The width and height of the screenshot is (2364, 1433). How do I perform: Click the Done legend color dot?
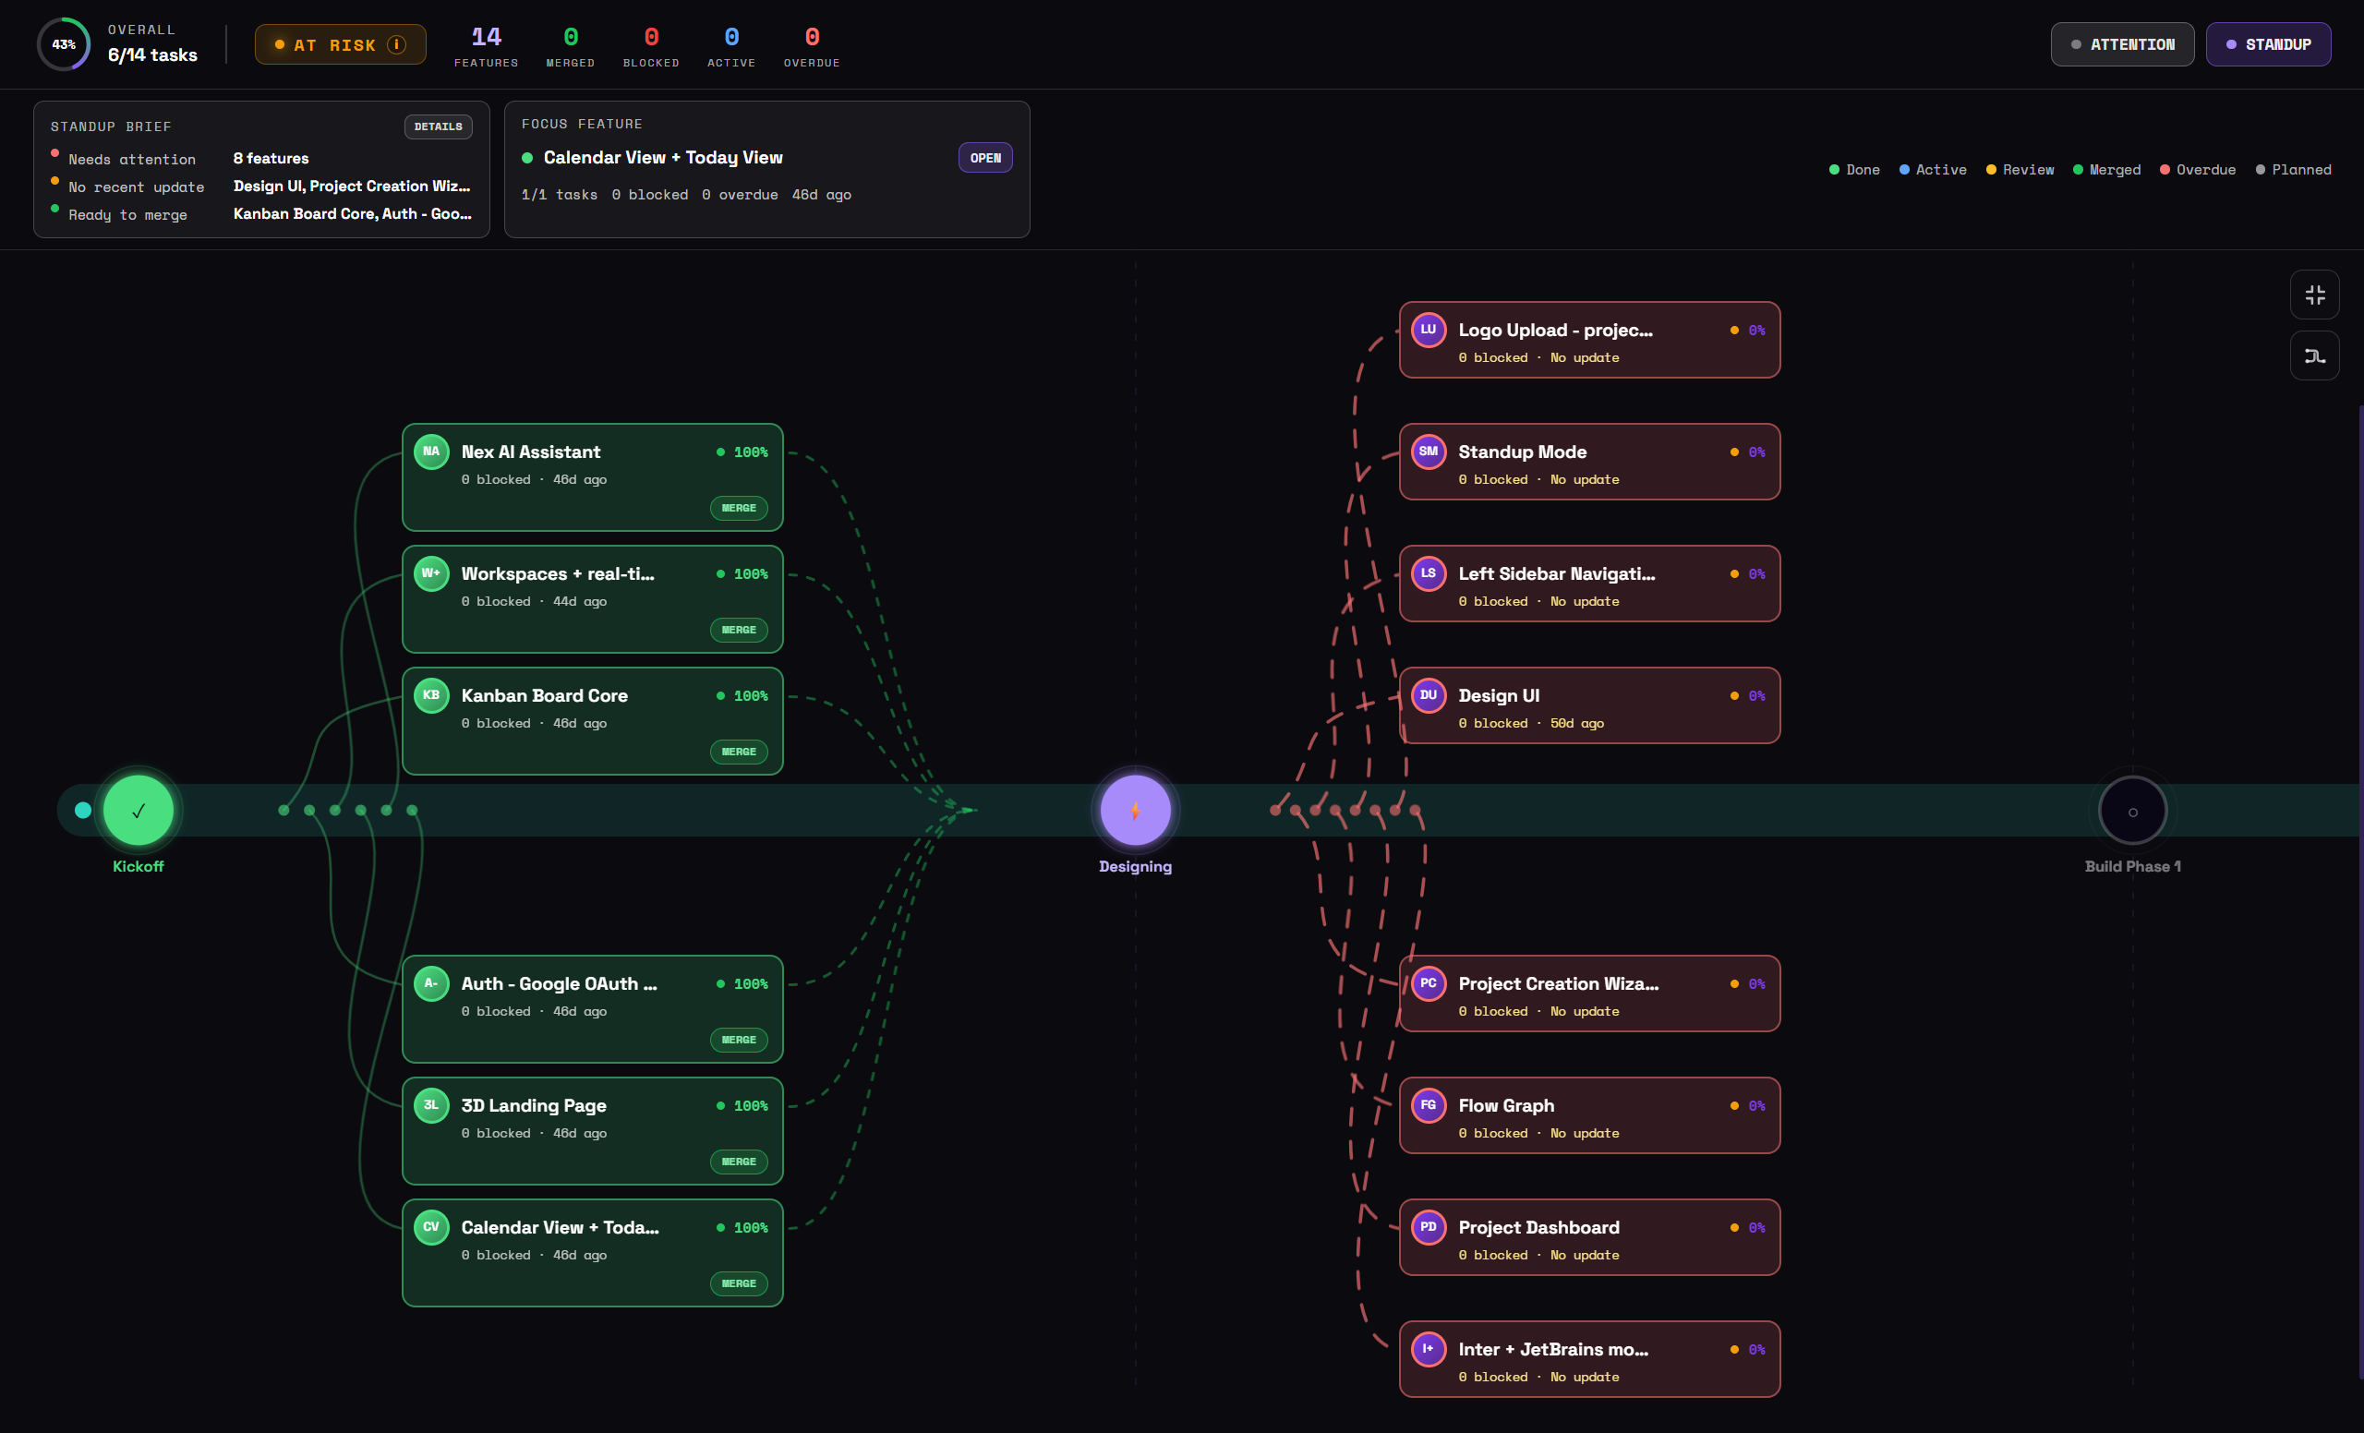[x=1833, y=170]
